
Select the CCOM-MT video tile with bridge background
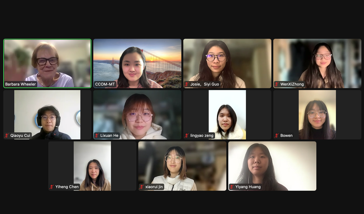point(137,63)
